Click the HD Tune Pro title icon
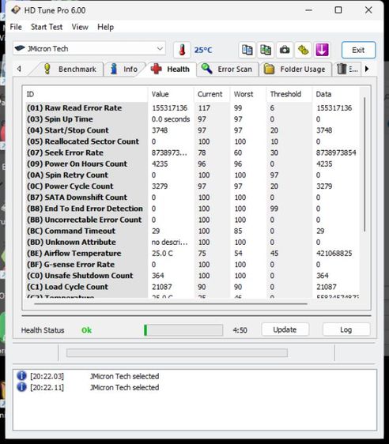Viewport: 389px width, 444px height. point(16,10)
